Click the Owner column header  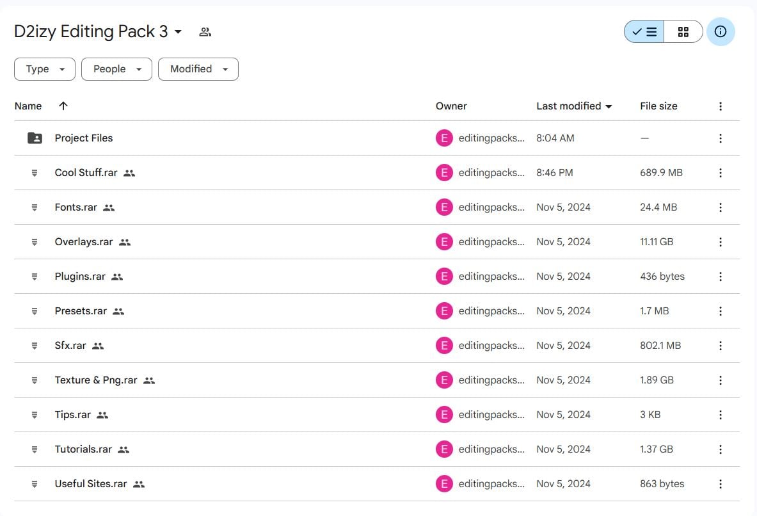pyautogui.click(x=451, y=106)
